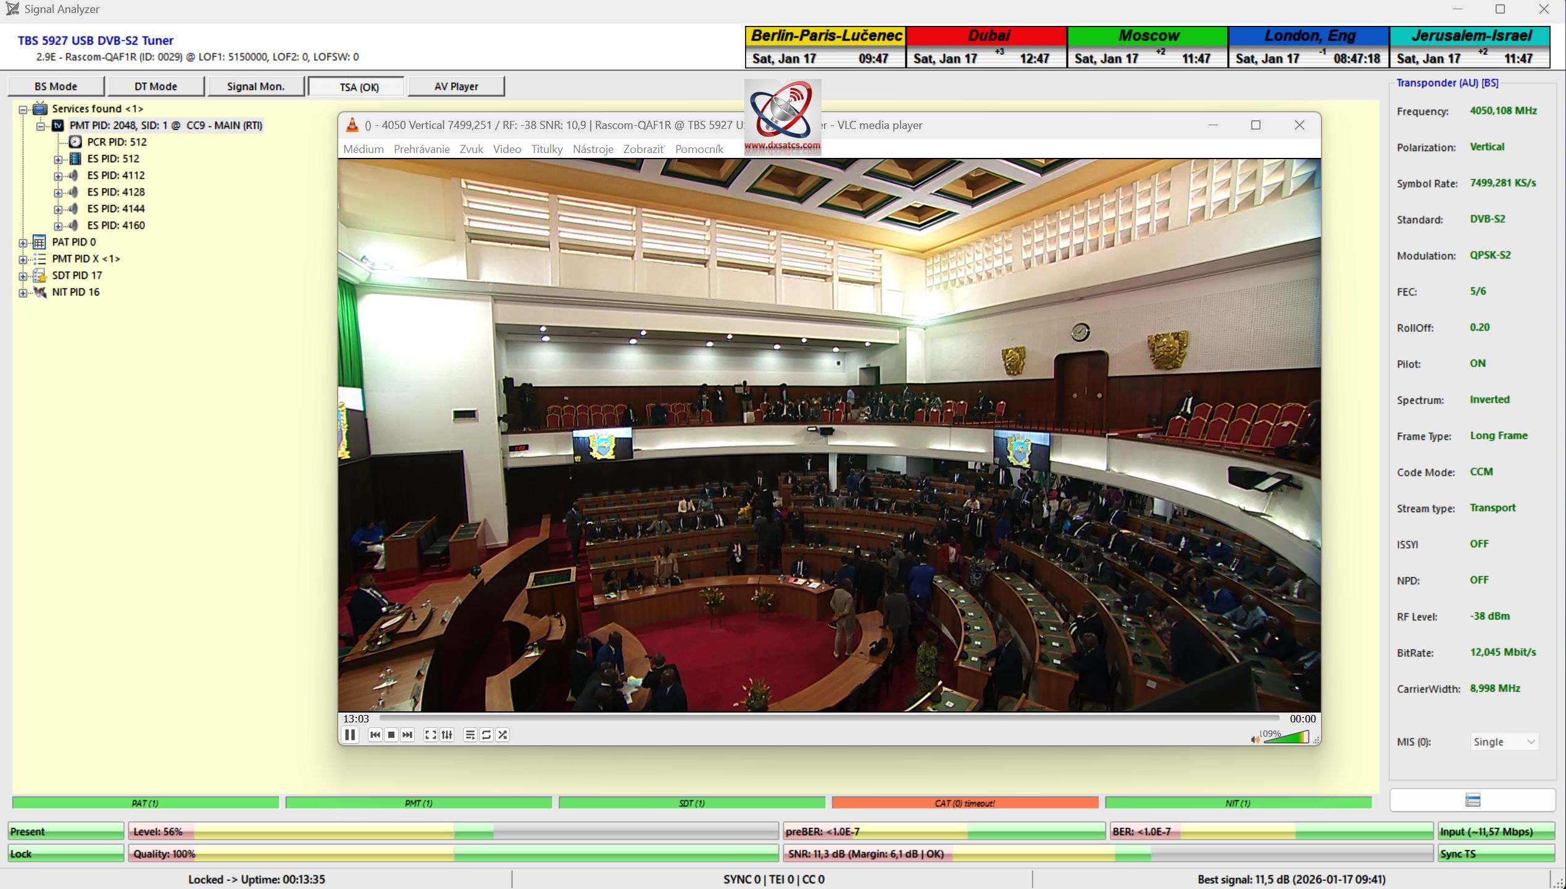Open the Nástroje menu in VLC
This screenshot has width=1566, height=889.
[593, 149]
